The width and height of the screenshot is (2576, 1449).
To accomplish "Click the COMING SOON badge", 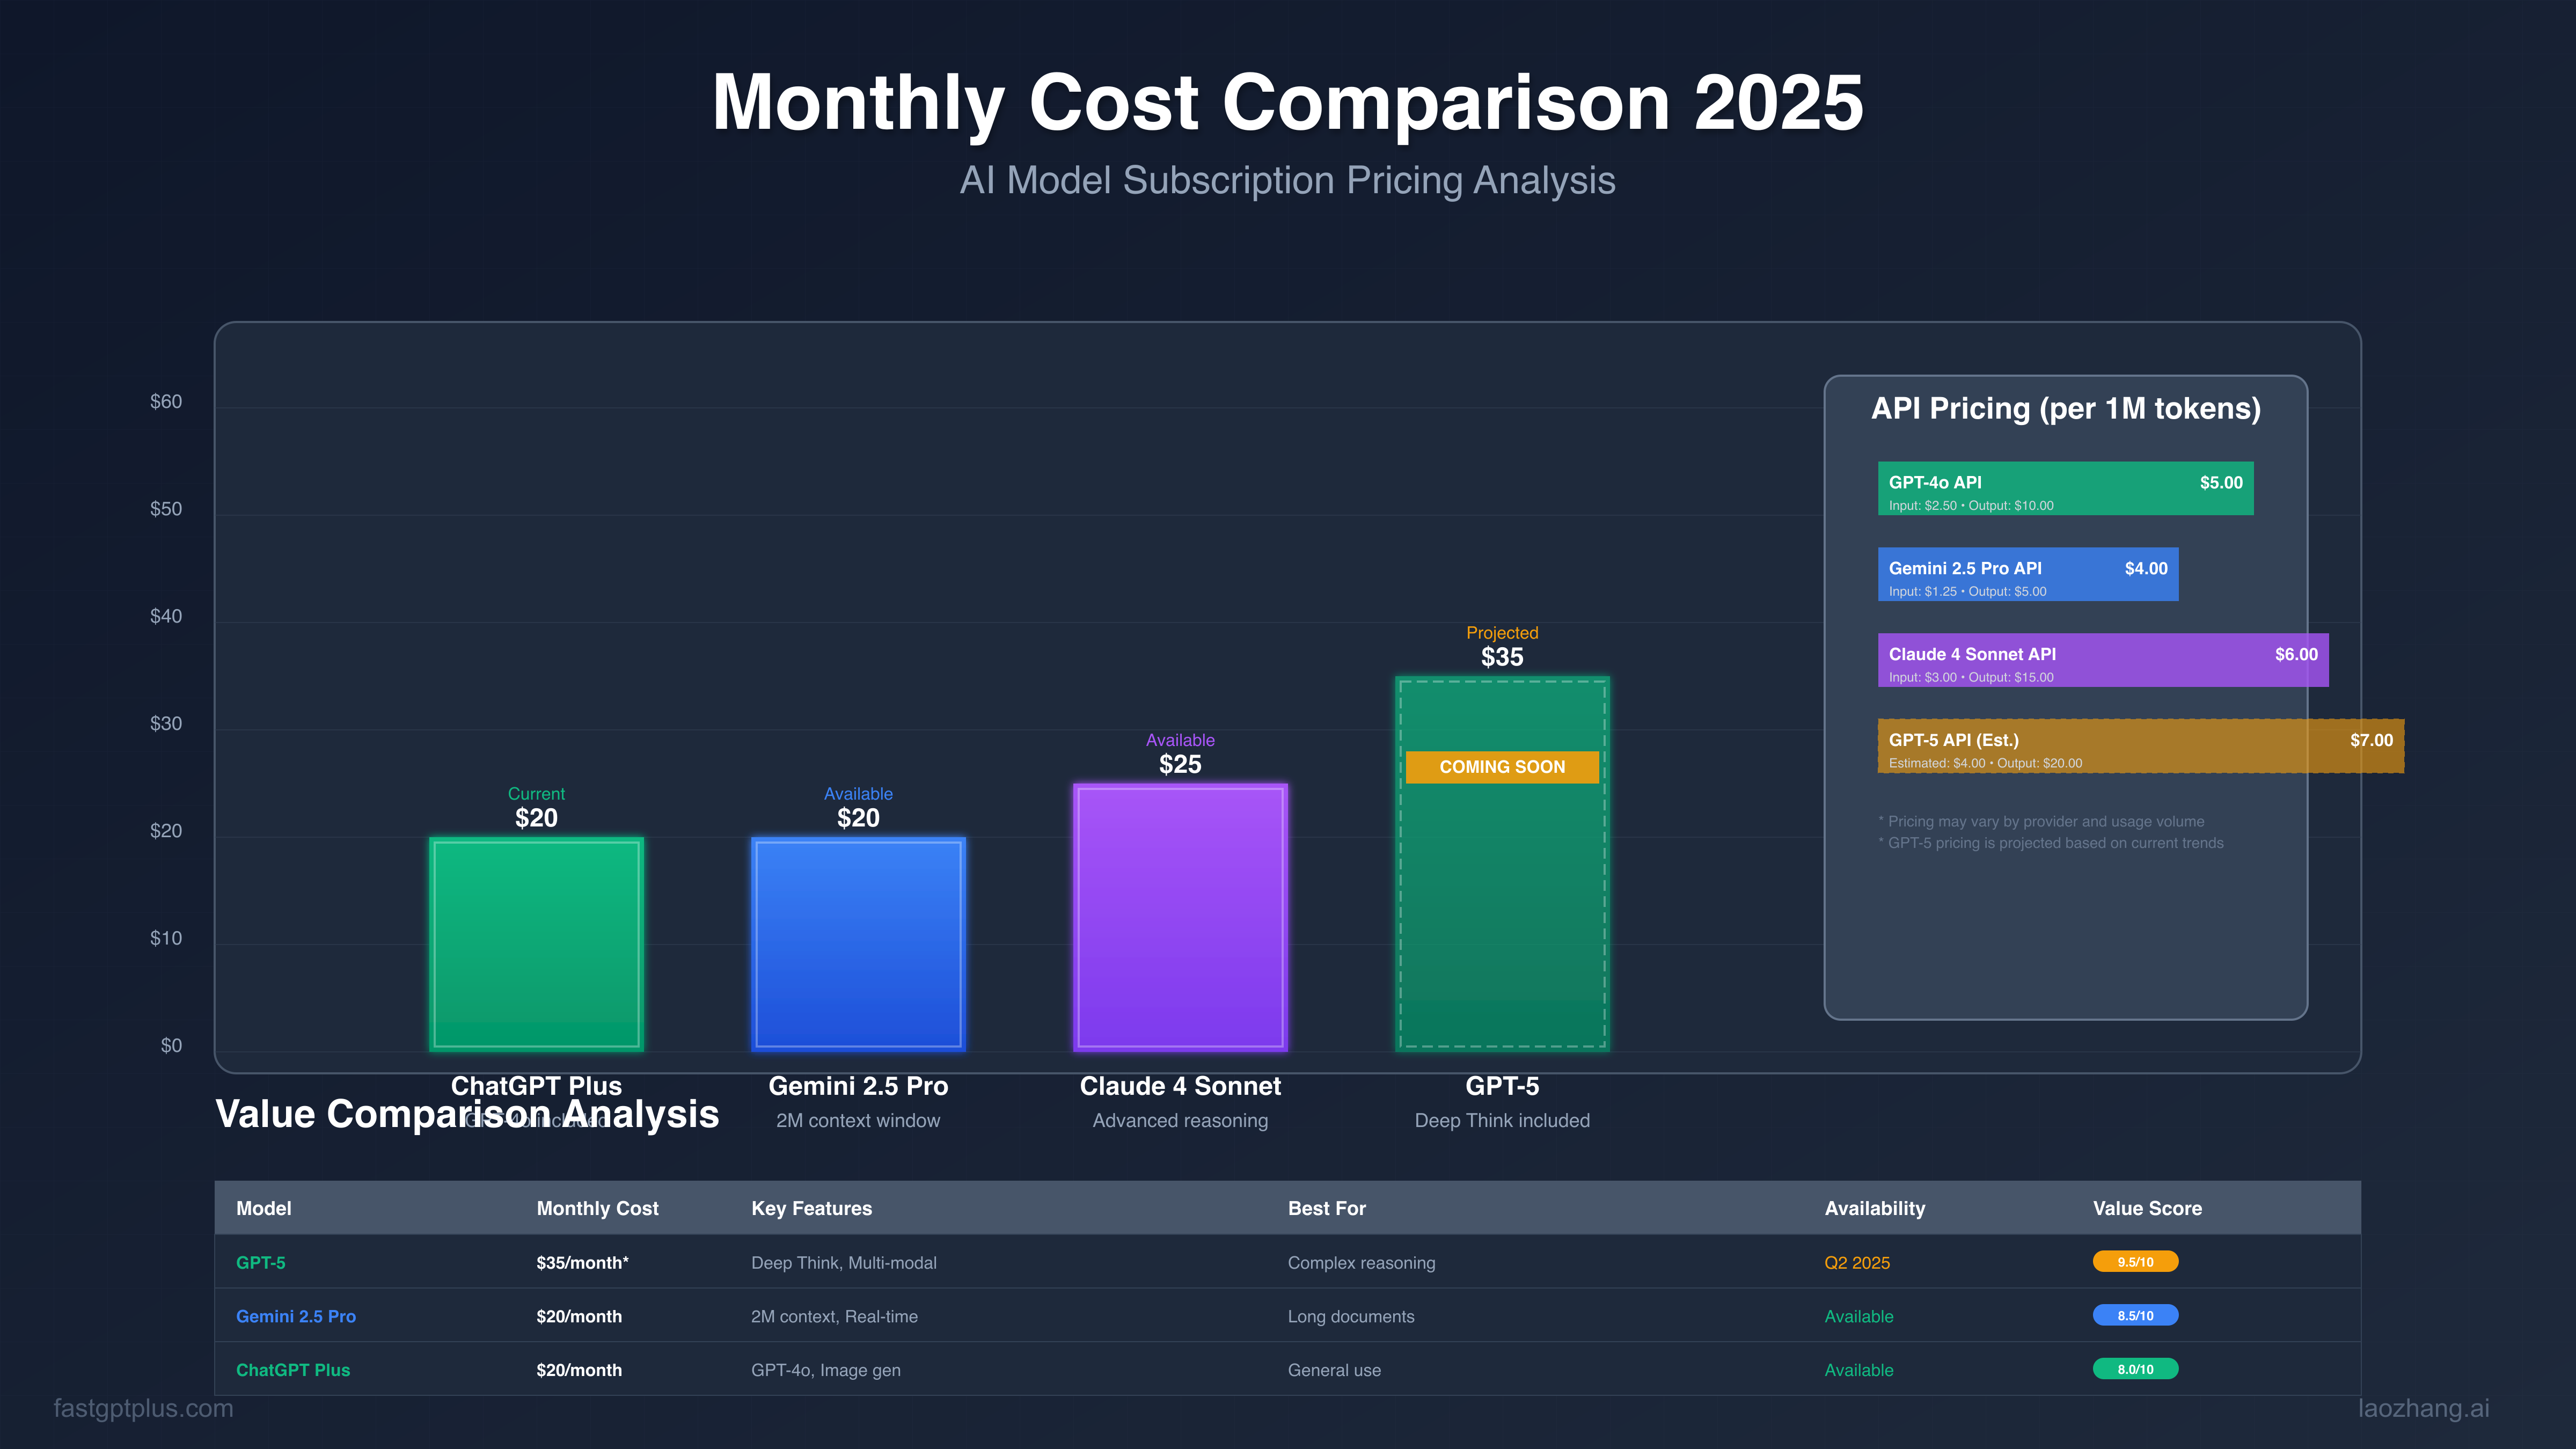I will coord(1502,767).
